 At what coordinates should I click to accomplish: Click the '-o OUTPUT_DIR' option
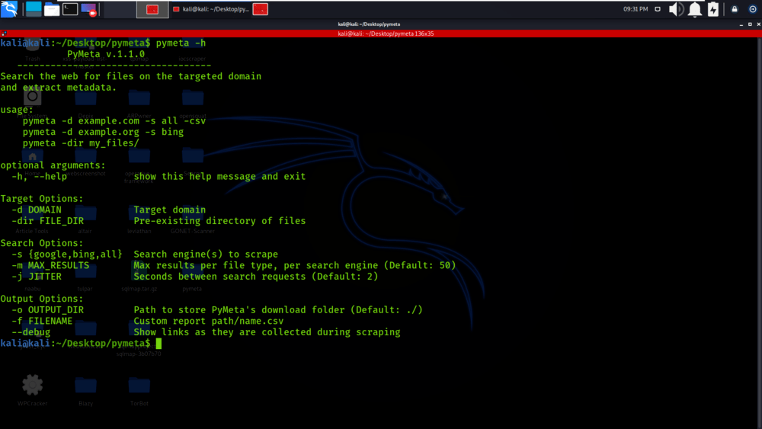tap(47, 310)
